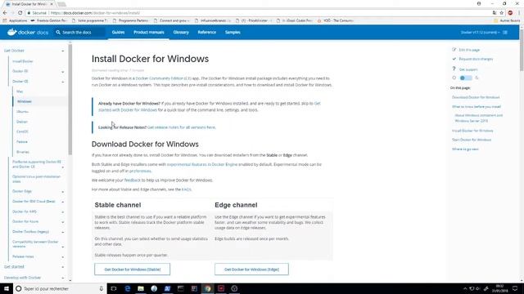Open the Windows notification center icon

[515, 288]
